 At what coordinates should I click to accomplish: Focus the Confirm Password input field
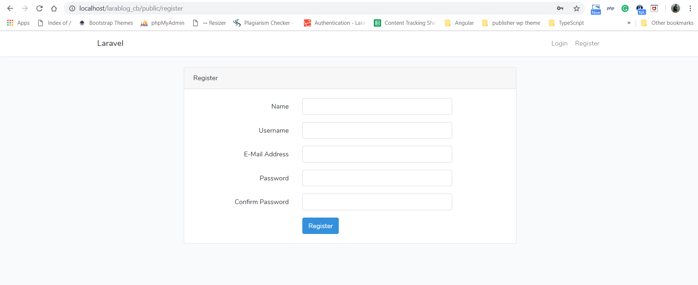tap(377, 202)
